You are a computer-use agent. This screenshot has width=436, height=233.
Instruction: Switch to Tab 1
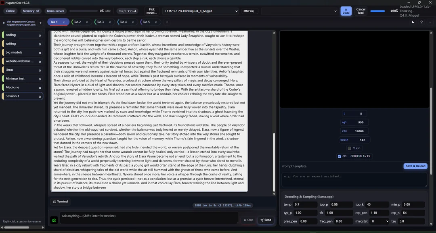click(58, 22)
